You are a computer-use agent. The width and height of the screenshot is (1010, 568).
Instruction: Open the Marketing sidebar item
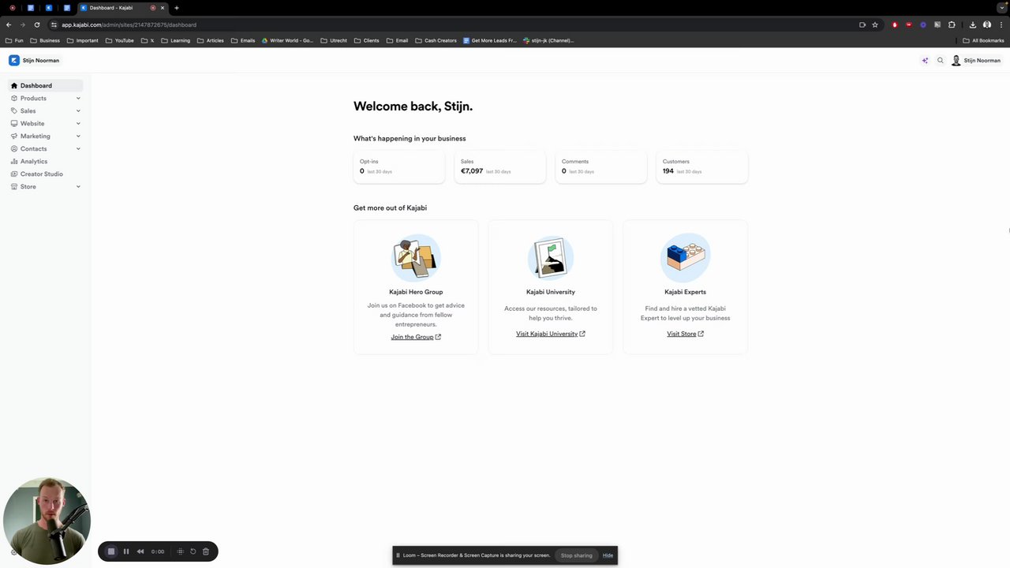point(35,136)
